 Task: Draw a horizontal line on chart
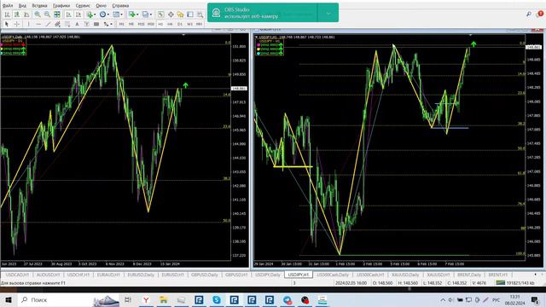click(38, 24)
